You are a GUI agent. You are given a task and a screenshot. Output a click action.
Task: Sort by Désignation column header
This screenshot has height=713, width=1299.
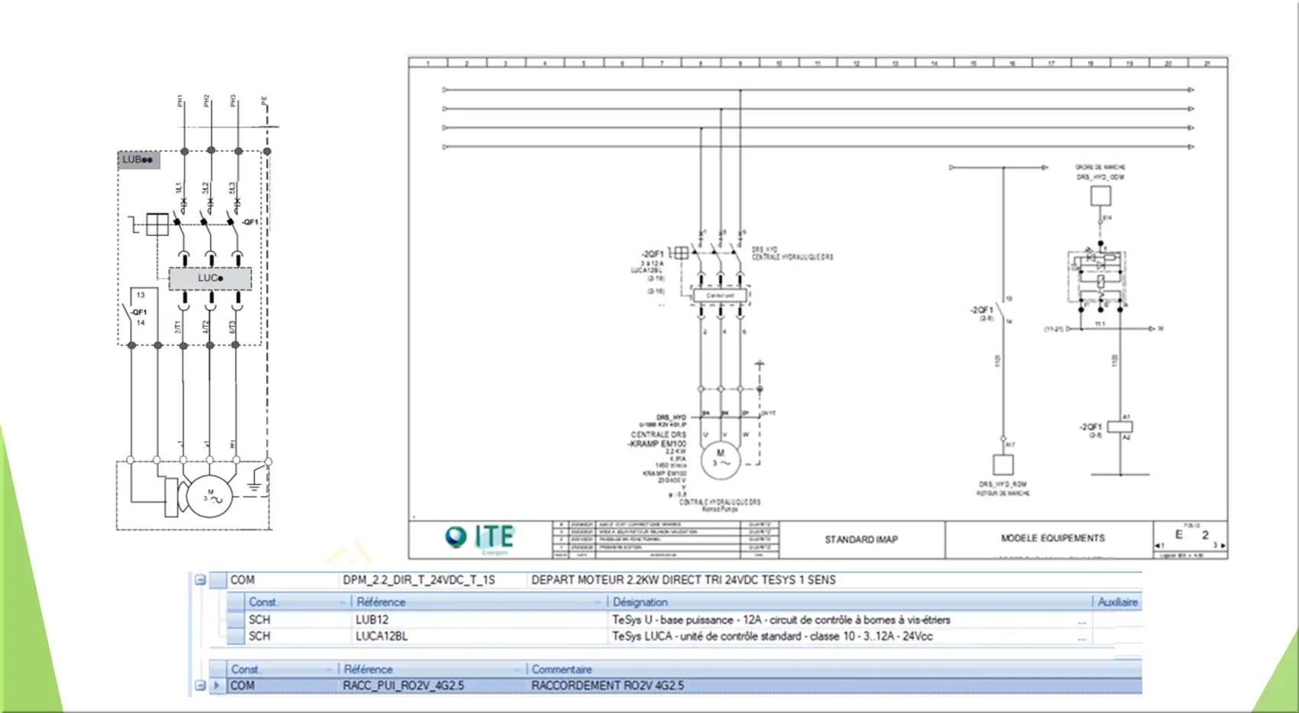click(x=848, y=602)
